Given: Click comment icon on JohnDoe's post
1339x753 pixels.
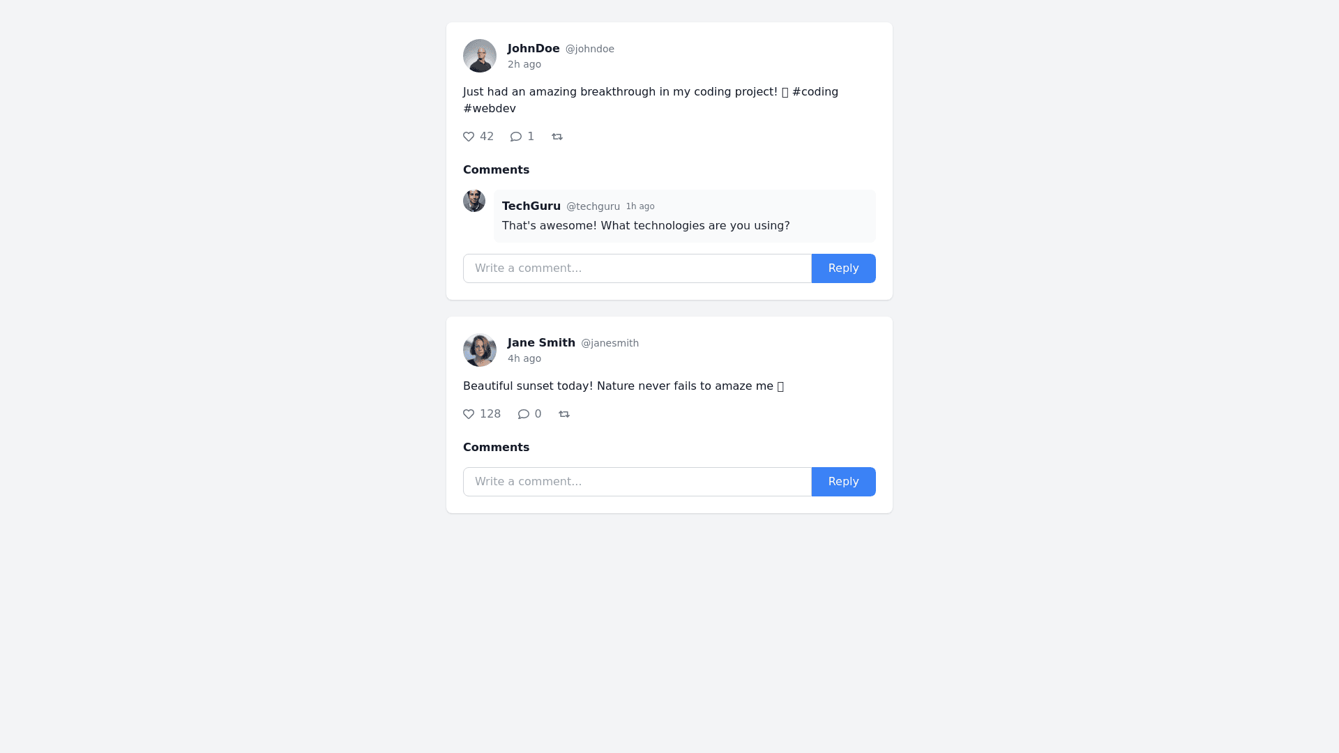Looking at the screenshot, I should tap(516, 137).
